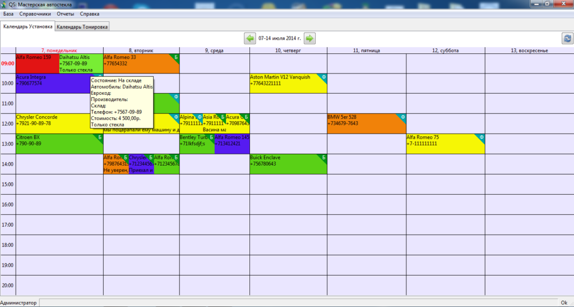Click the application icon in title bar
Viewport: 574px width, 307px height.
(x=4, y=4)
